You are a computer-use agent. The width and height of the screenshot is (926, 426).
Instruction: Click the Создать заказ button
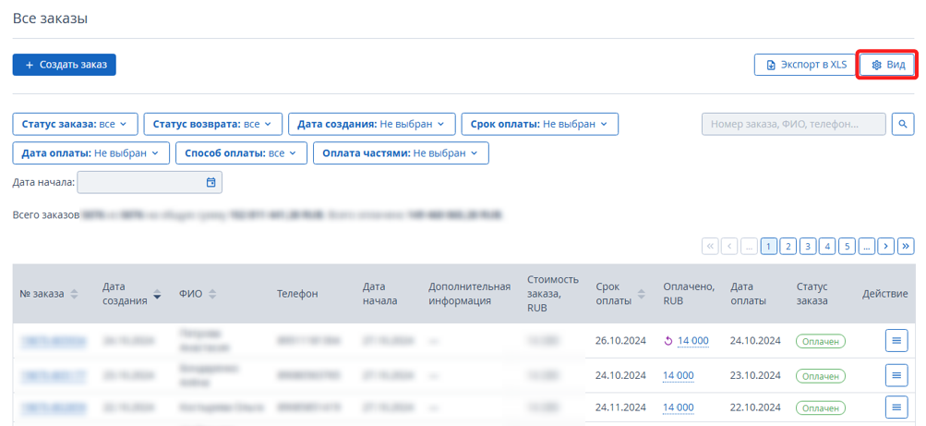coord(64,65)
